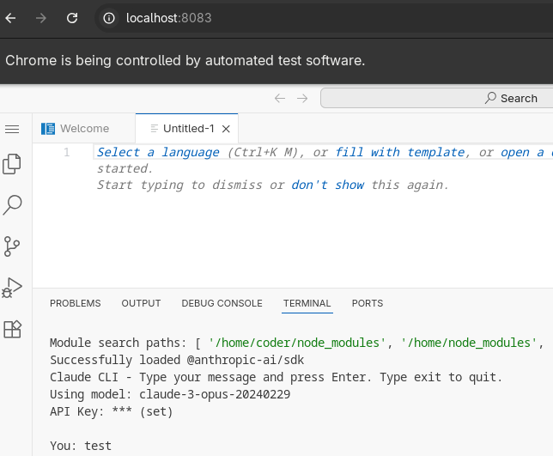Open the DEBUG CONSOLE panel tab
Screen dimensions: 553x456
click(x=222, y=303)
